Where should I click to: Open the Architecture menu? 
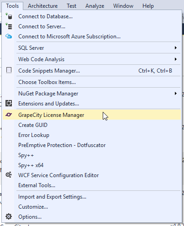coord(43,6)
